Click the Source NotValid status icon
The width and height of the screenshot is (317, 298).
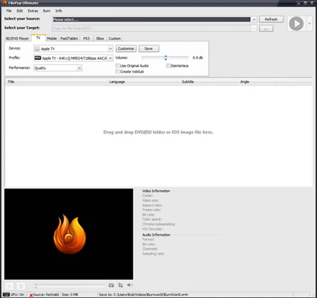coord(31,294)
